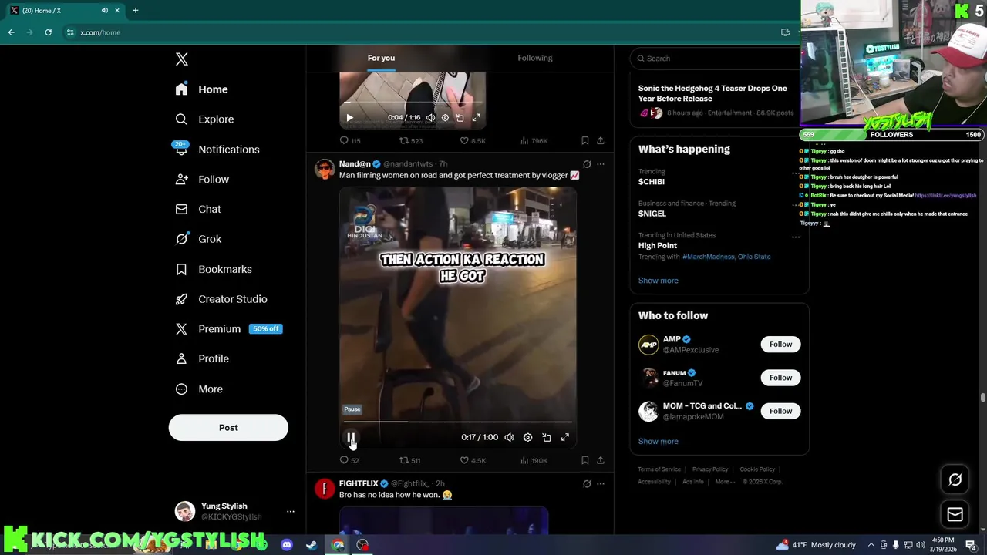Share the post with 796K views
The height and width of the screenshot is (555, 987).
(x=601, y=140)
